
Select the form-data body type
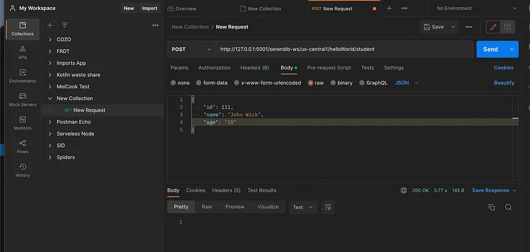[212, 83]
